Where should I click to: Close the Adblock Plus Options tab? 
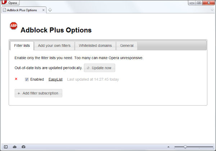[44, 10]
